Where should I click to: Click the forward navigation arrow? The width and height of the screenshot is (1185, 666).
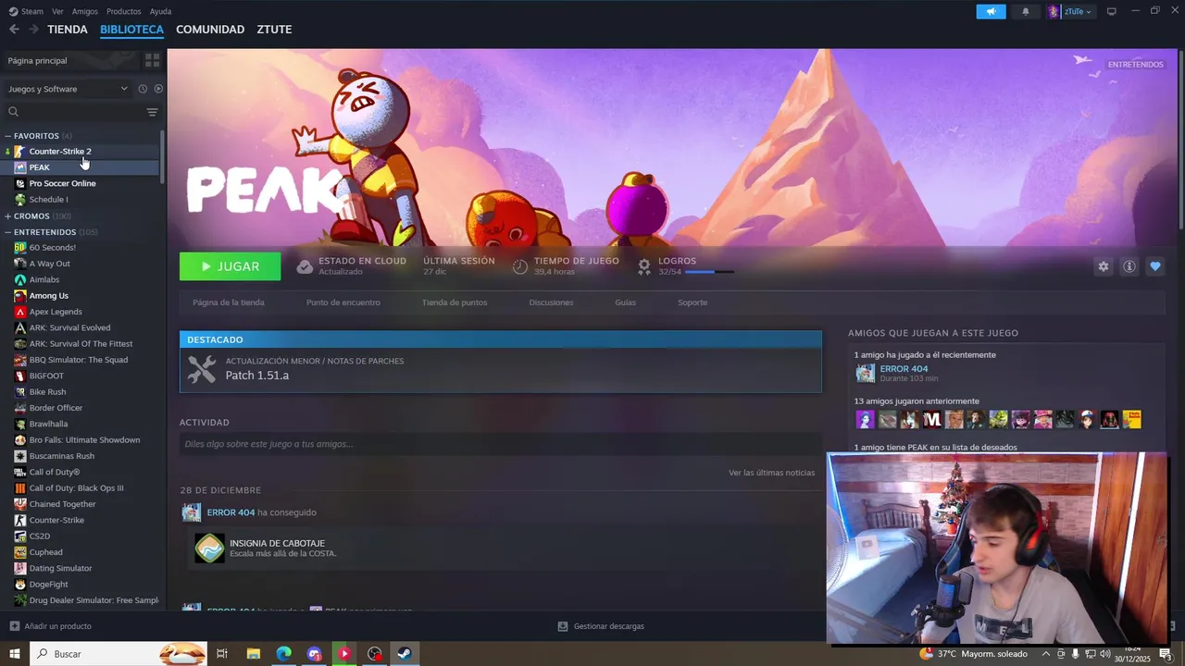tap(33, 30)
